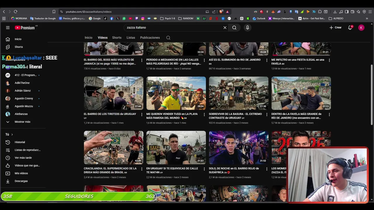Open options for SOBREVIVIR DE LA BASURA video
374x210 pixels.
[x=267, y=115]
